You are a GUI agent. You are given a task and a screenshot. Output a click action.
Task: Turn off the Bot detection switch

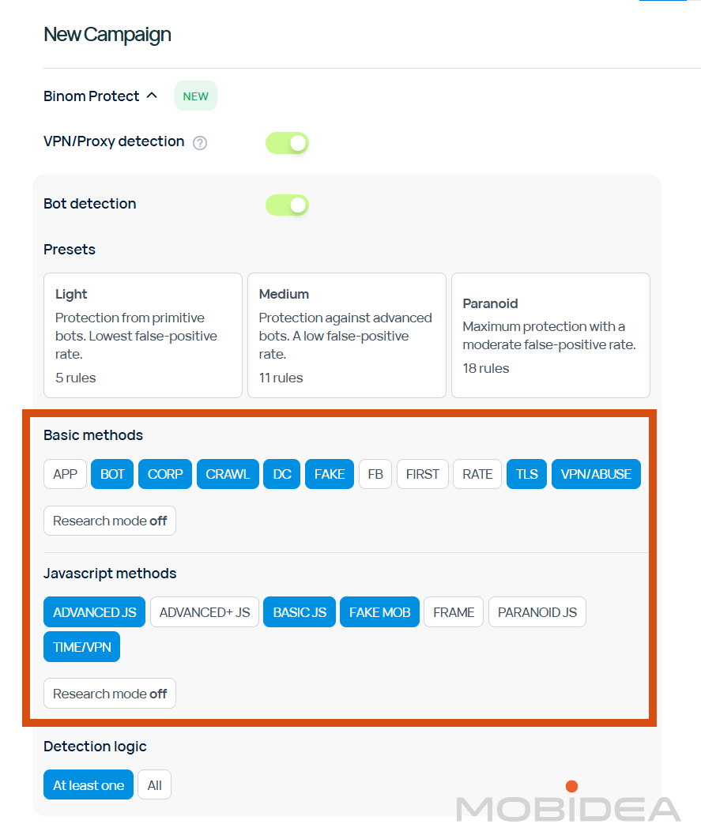[x=287, y=205]
